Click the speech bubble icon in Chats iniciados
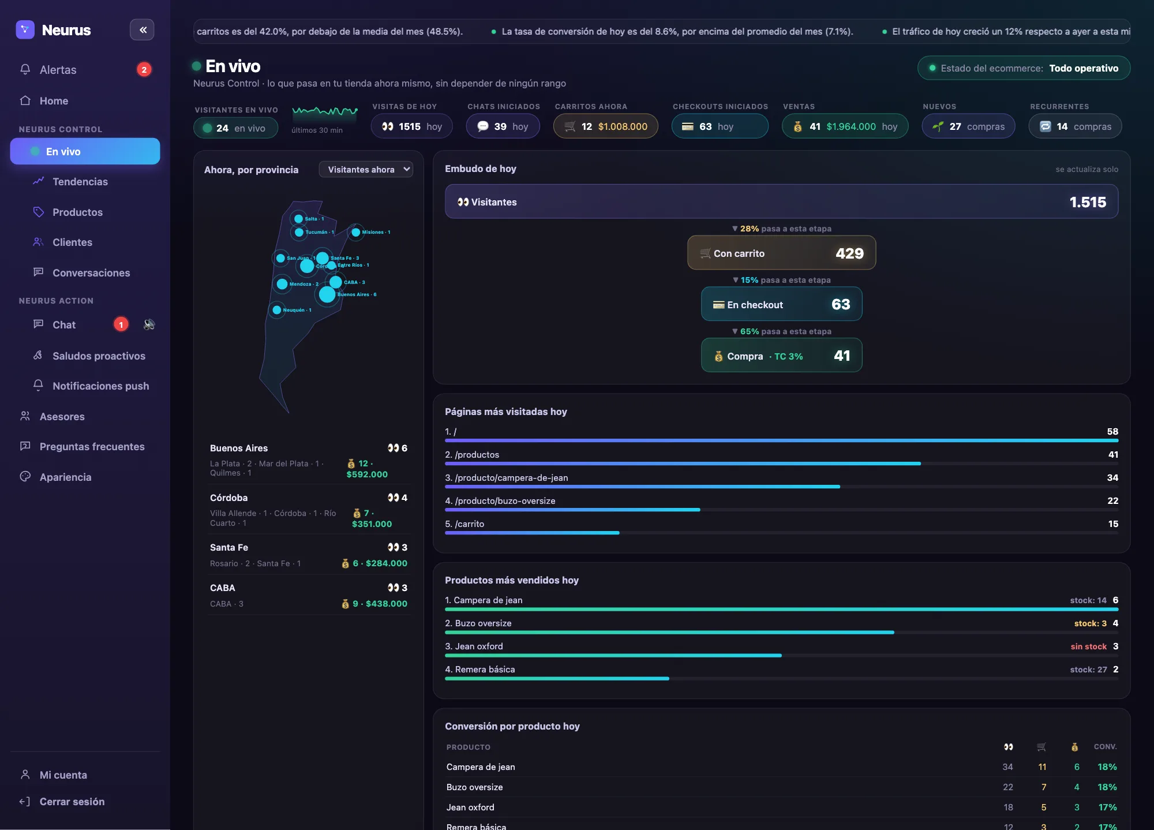The height and width of the screenshot is (830, 1154). (483, 126)
